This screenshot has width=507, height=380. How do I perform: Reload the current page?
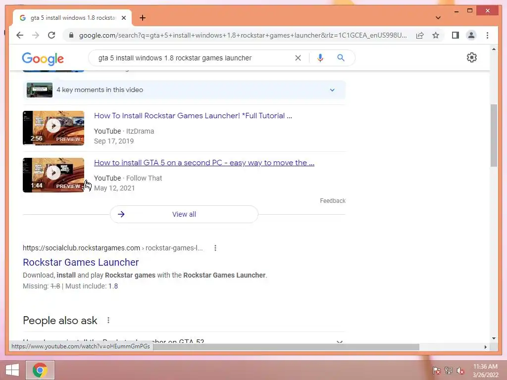[x=51, y=35]
